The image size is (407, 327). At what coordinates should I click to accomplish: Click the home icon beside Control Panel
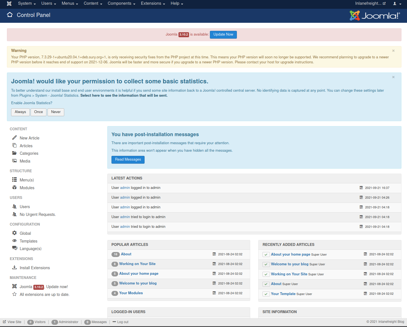click(10, 15)
